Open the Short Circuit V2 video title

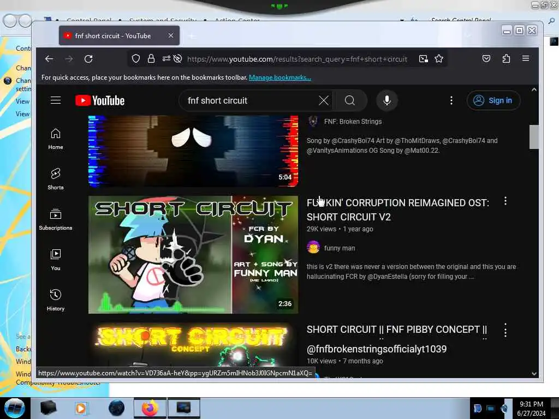pyautogui.click(x=398, y=210)
